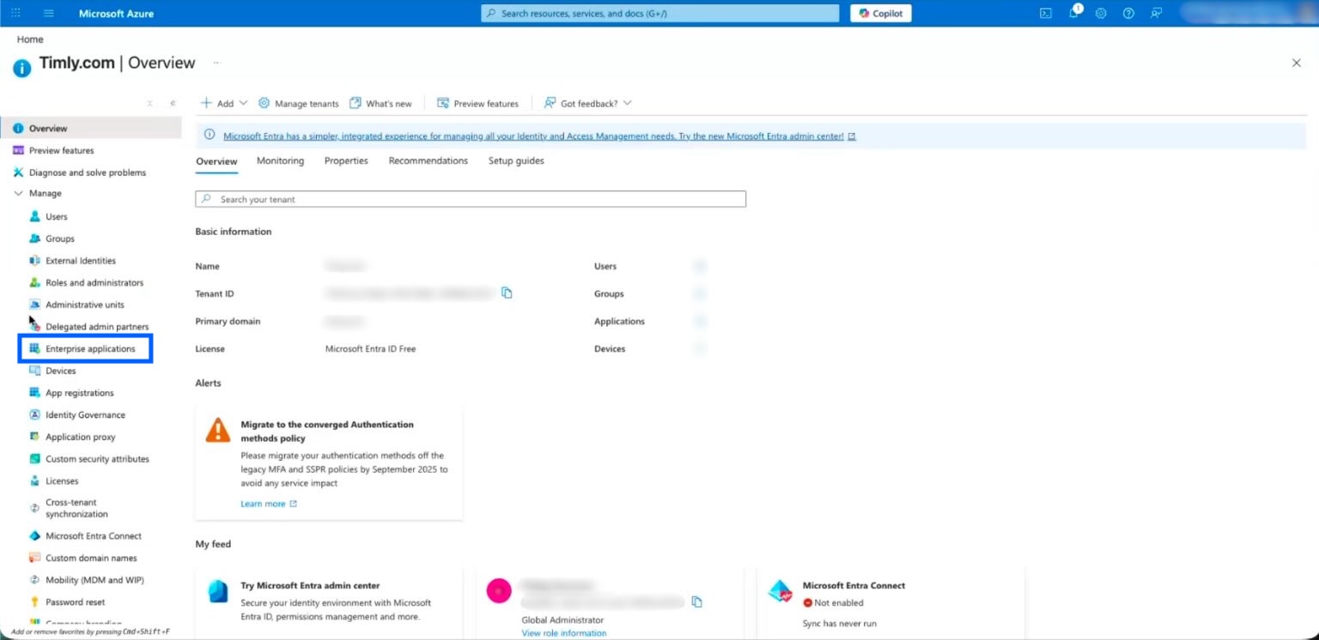1319x640 pixels.
Task: Open Delegated admin partners
Action: point(97,327)
